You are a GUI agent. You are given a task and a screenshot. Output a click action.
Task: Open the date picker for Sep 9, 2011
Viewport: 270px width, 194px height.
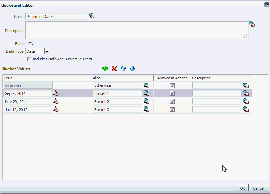point(55,93)
